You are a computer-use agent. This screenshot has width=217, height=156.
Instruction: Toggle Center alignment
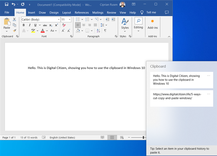click(84, 25)
